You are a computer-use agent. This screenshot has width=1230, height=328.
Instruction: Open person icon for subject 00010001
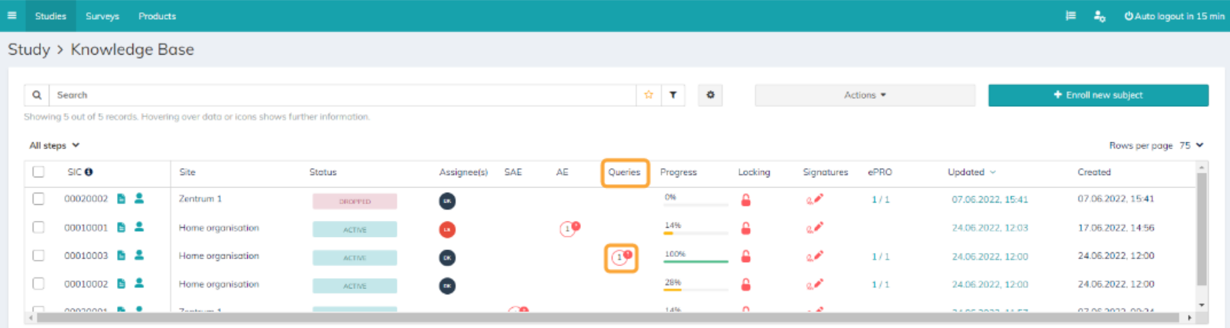pyautogui.click(x=139, y=227)
